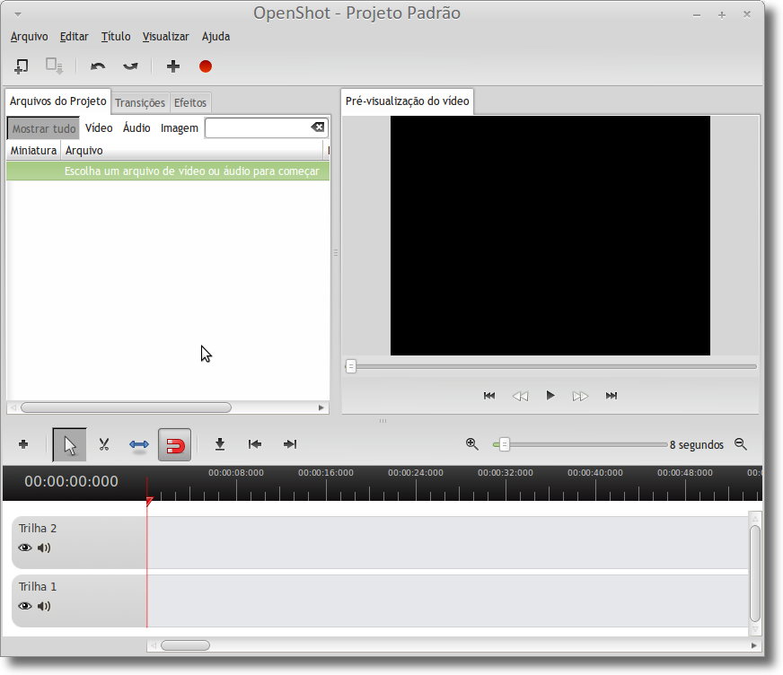
Task: Click the Mostrar tudo filter button
Action: tap(43, 128)
